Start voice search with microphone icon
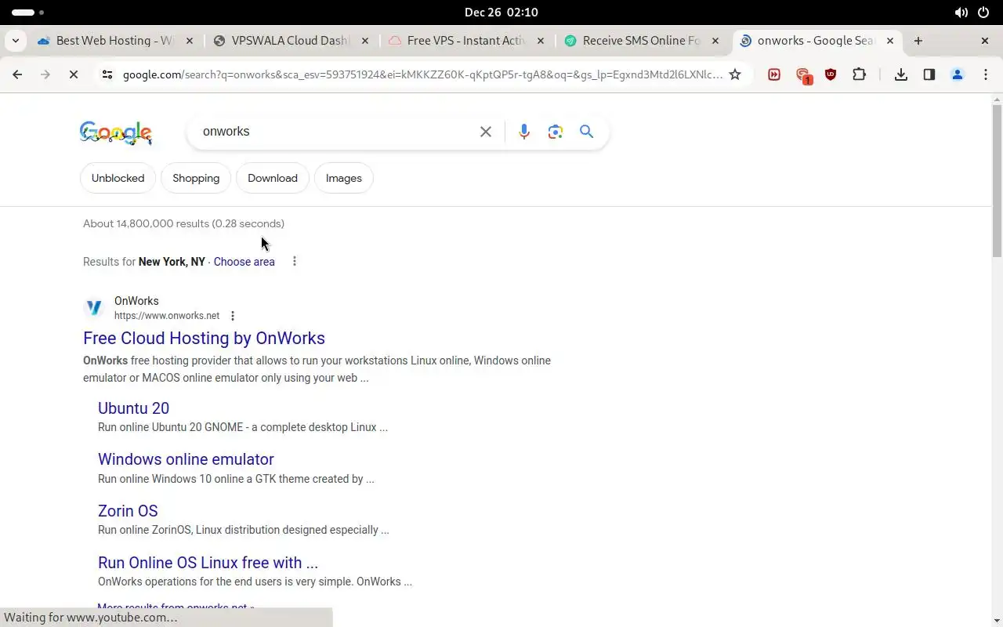 tap(524, 132)
